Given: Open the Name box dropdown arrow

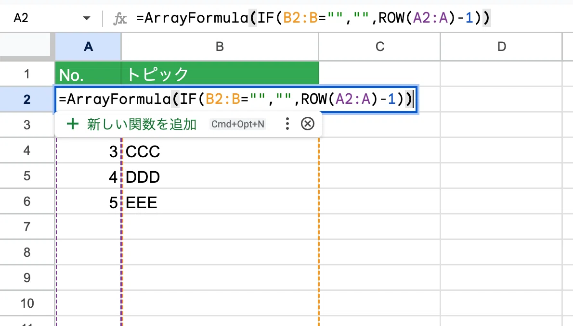Looking at the screenshot, I should coord(86,18).
